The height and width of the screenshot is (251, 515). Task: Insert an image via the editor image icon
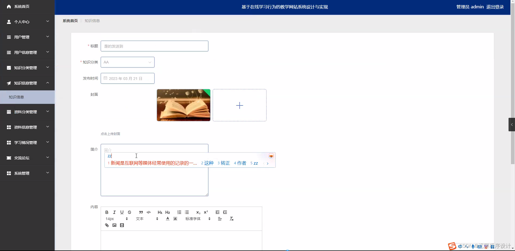coord(114,225)
